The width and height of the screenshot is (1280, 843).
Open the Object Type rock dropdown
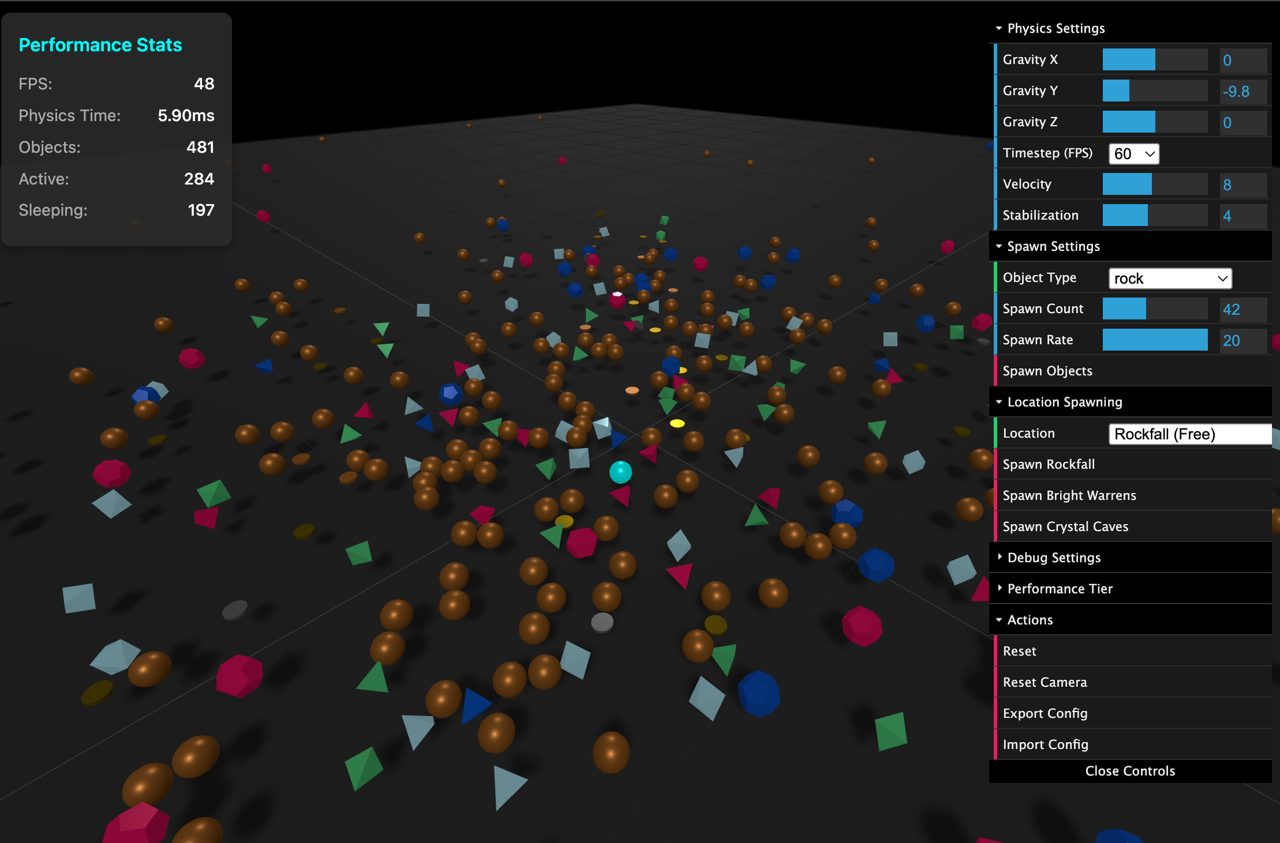pyautogui.click(x=1170, y=279)
